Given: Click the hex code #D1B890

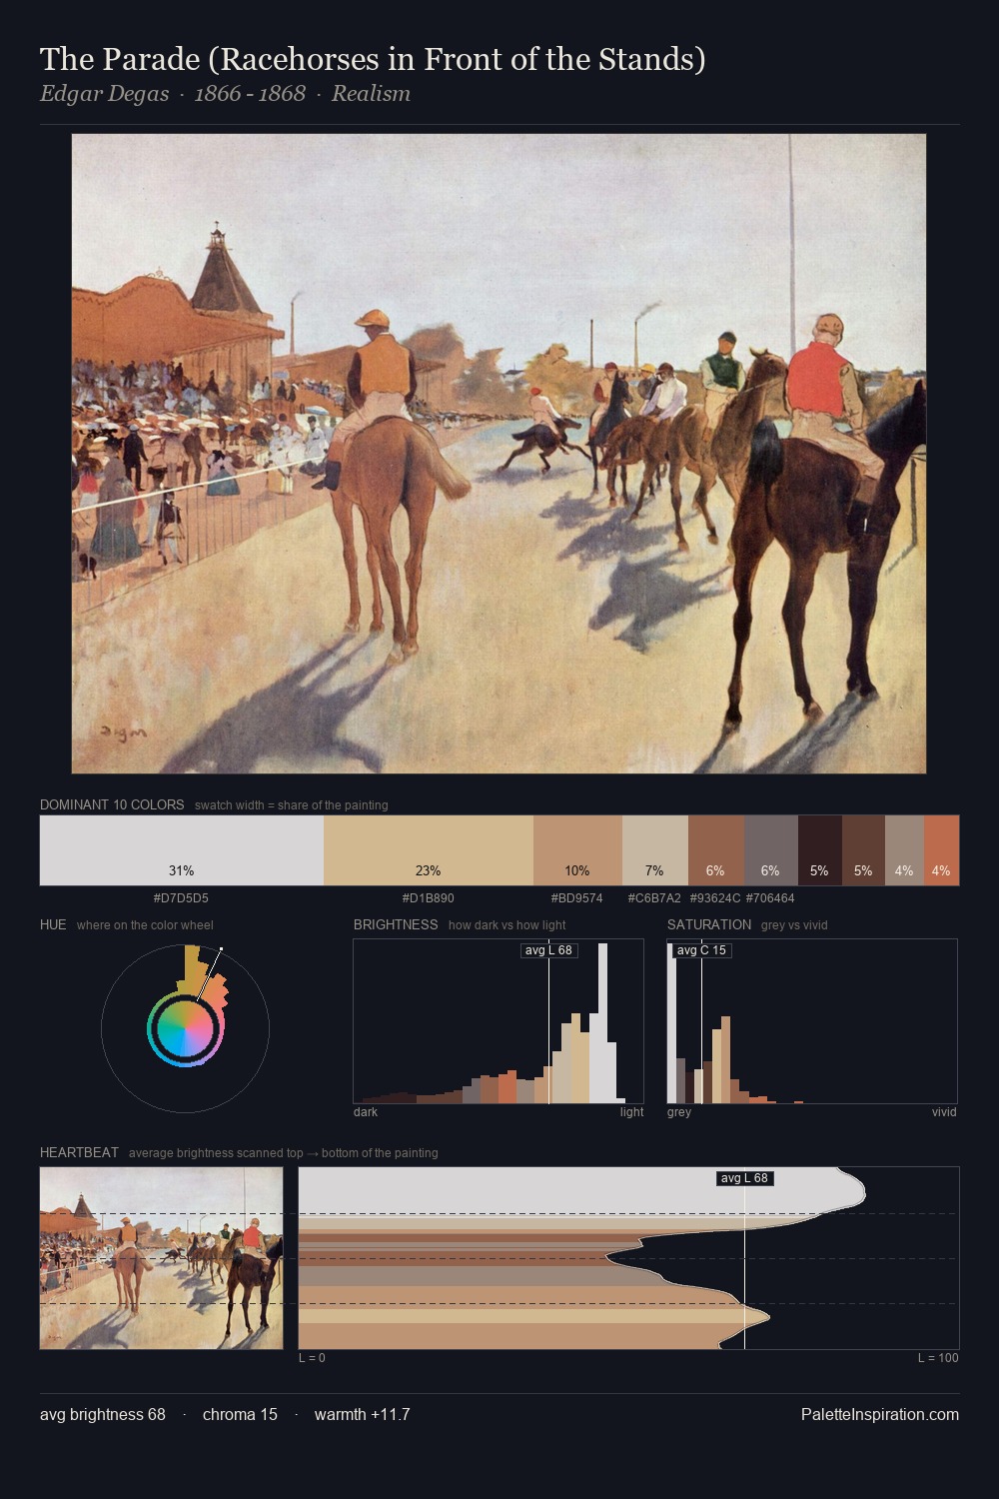Looking at the screenshot, I should [x=429, y=898].
